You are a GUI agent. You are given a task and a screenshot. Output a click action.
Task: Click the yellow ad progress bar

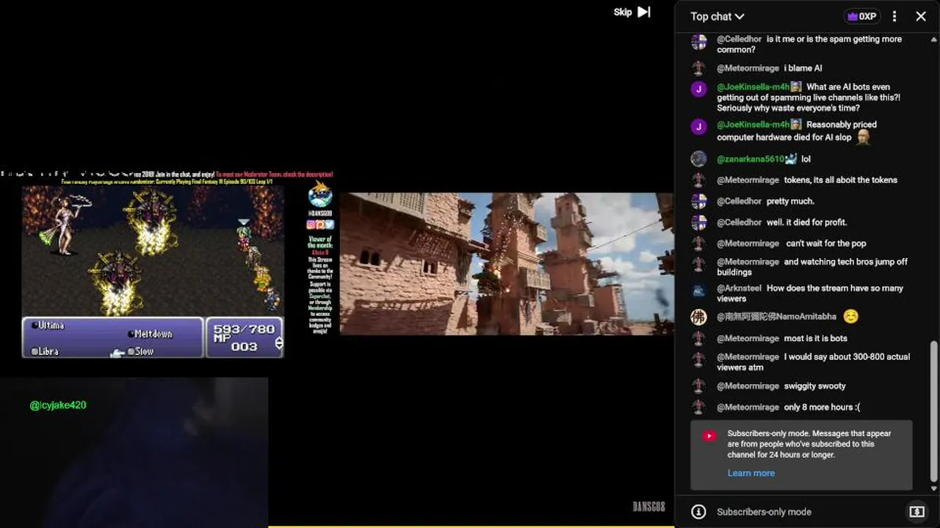[x=471, y=526]
